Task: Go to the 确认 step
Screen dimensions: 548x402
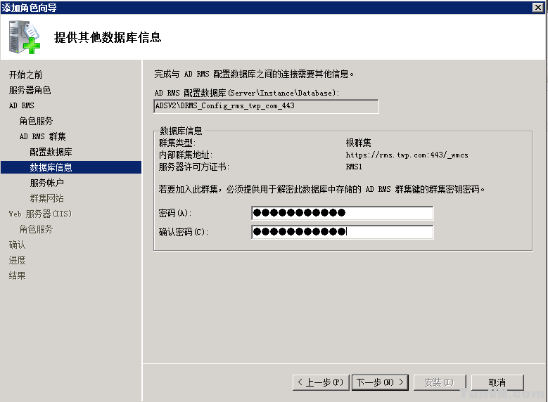Action: click(17, 245)
